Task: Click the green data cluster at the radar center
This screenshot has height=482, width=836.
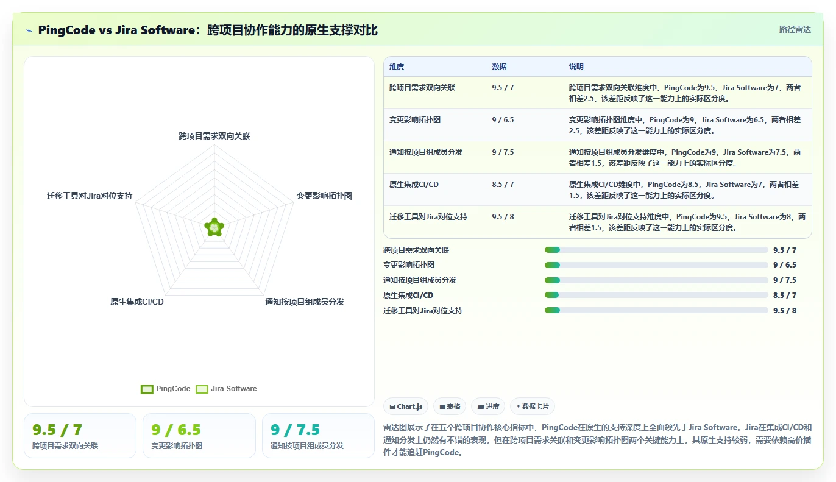Action: coord(214,227)
